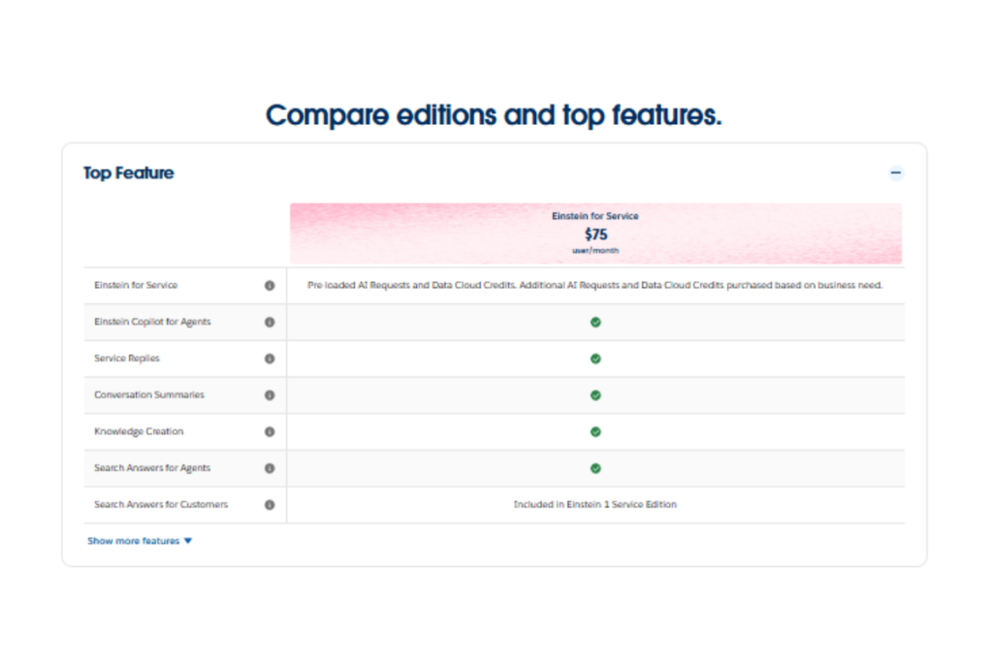Open info icon for Einstein Copilot for Agents
The height and width of the screenshot is (662, 993).
coord(270,322)
